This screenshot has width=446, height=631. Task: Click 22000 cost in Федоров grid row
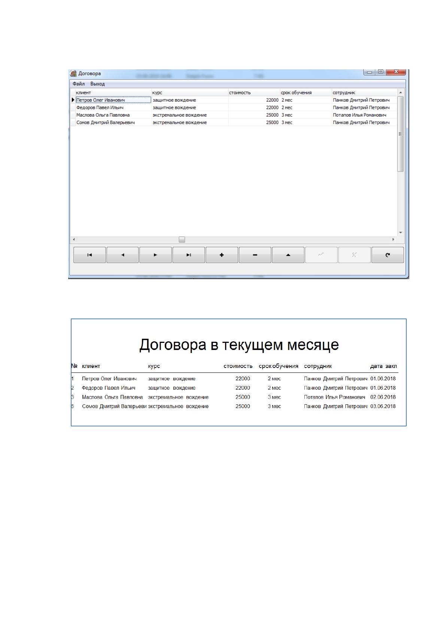click(254, 108)
